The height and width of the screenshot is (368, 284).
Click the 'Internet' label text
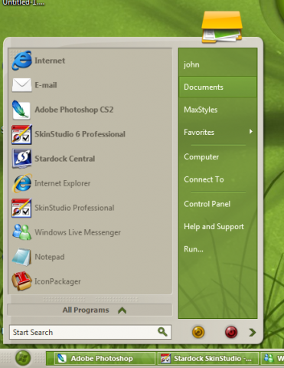pyautogui.click(x=50, y=61)
